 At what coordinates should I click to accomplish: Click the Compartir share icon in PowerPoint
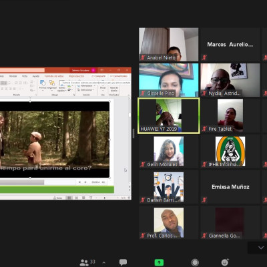(99, 76)
